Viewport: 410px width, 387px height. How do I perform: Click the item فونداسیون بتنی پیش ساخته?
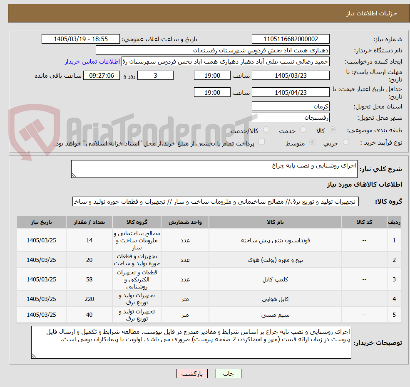275,240
